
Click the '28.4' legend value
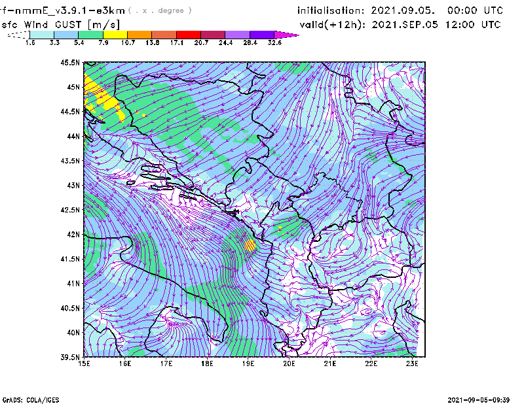tap(250, 42)
